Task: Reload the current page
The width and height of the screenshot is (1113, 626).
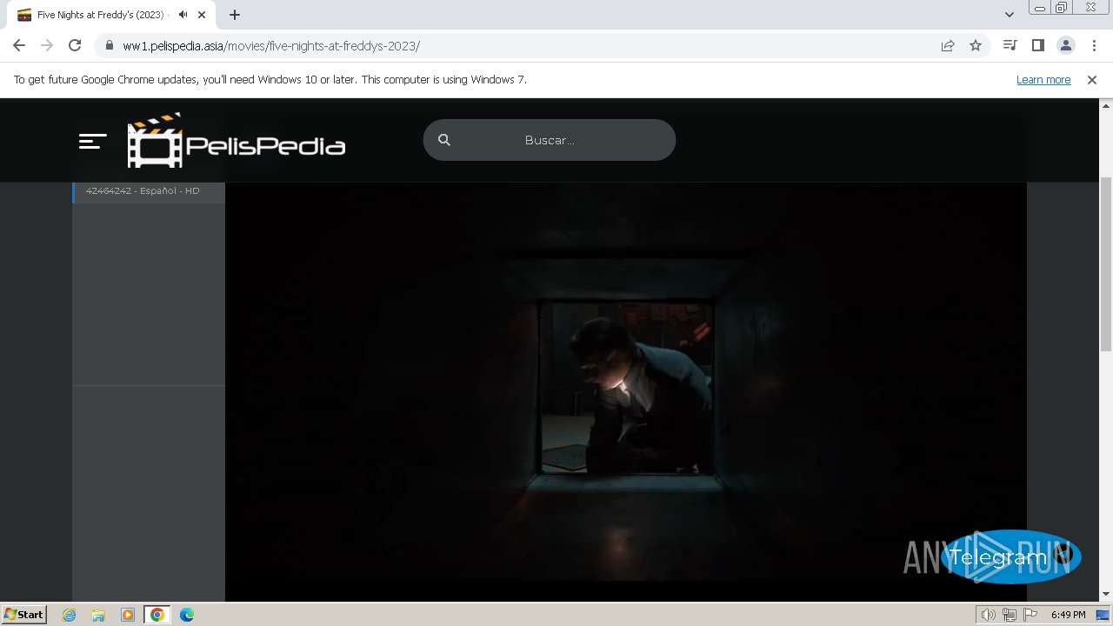Action: pyautogui.click(x=75, y=46)
